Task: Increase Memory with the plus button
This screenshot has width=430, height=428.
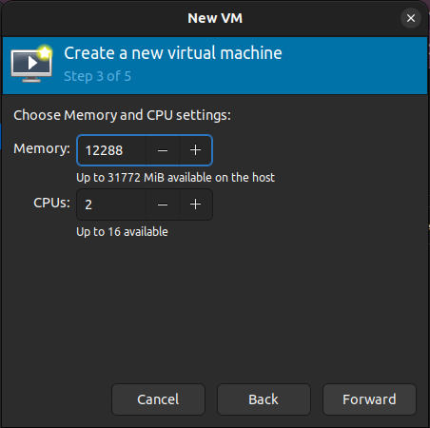Action: [x=195, y=150]
